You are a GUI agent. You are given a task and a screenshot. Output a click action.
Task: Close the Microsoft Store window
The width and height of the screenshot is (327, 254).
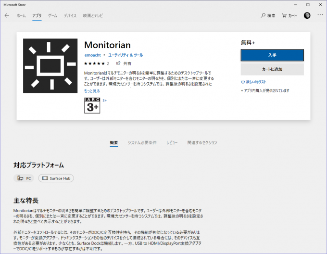coord(320,5)
